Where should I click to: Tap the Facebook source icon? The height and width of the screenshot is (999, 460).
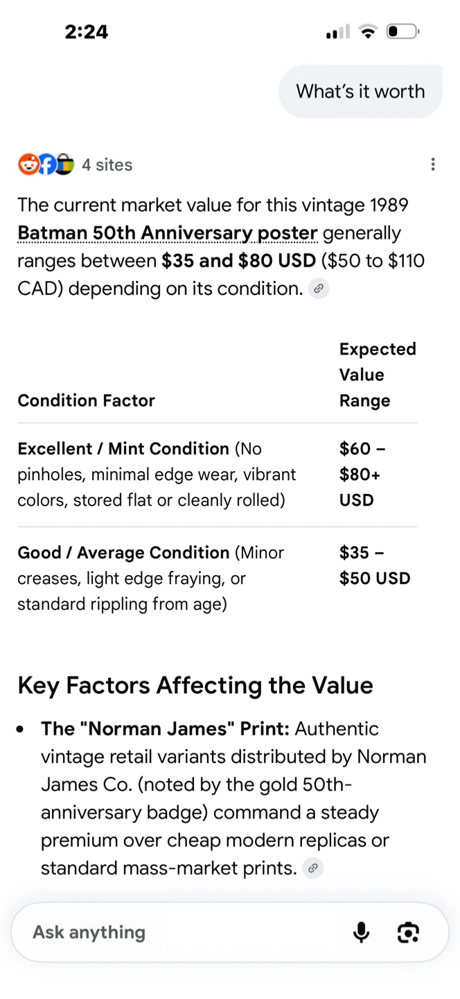[46, 164]
